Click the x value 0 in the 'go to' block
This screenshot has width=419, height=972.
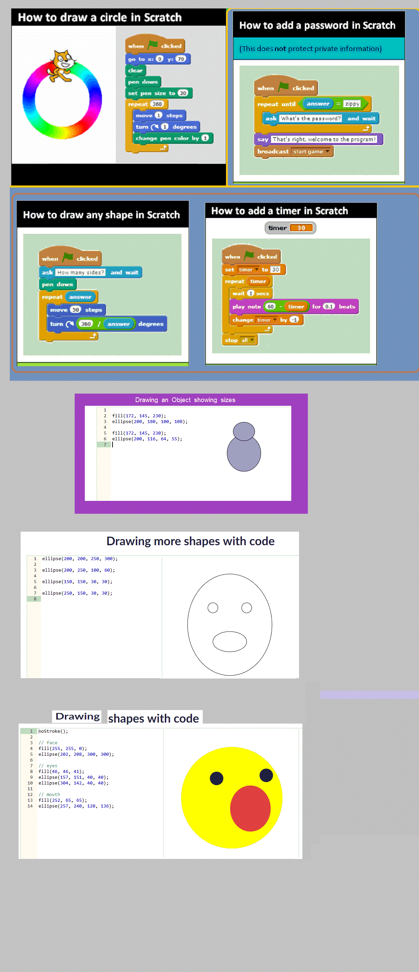pos(159,59)
